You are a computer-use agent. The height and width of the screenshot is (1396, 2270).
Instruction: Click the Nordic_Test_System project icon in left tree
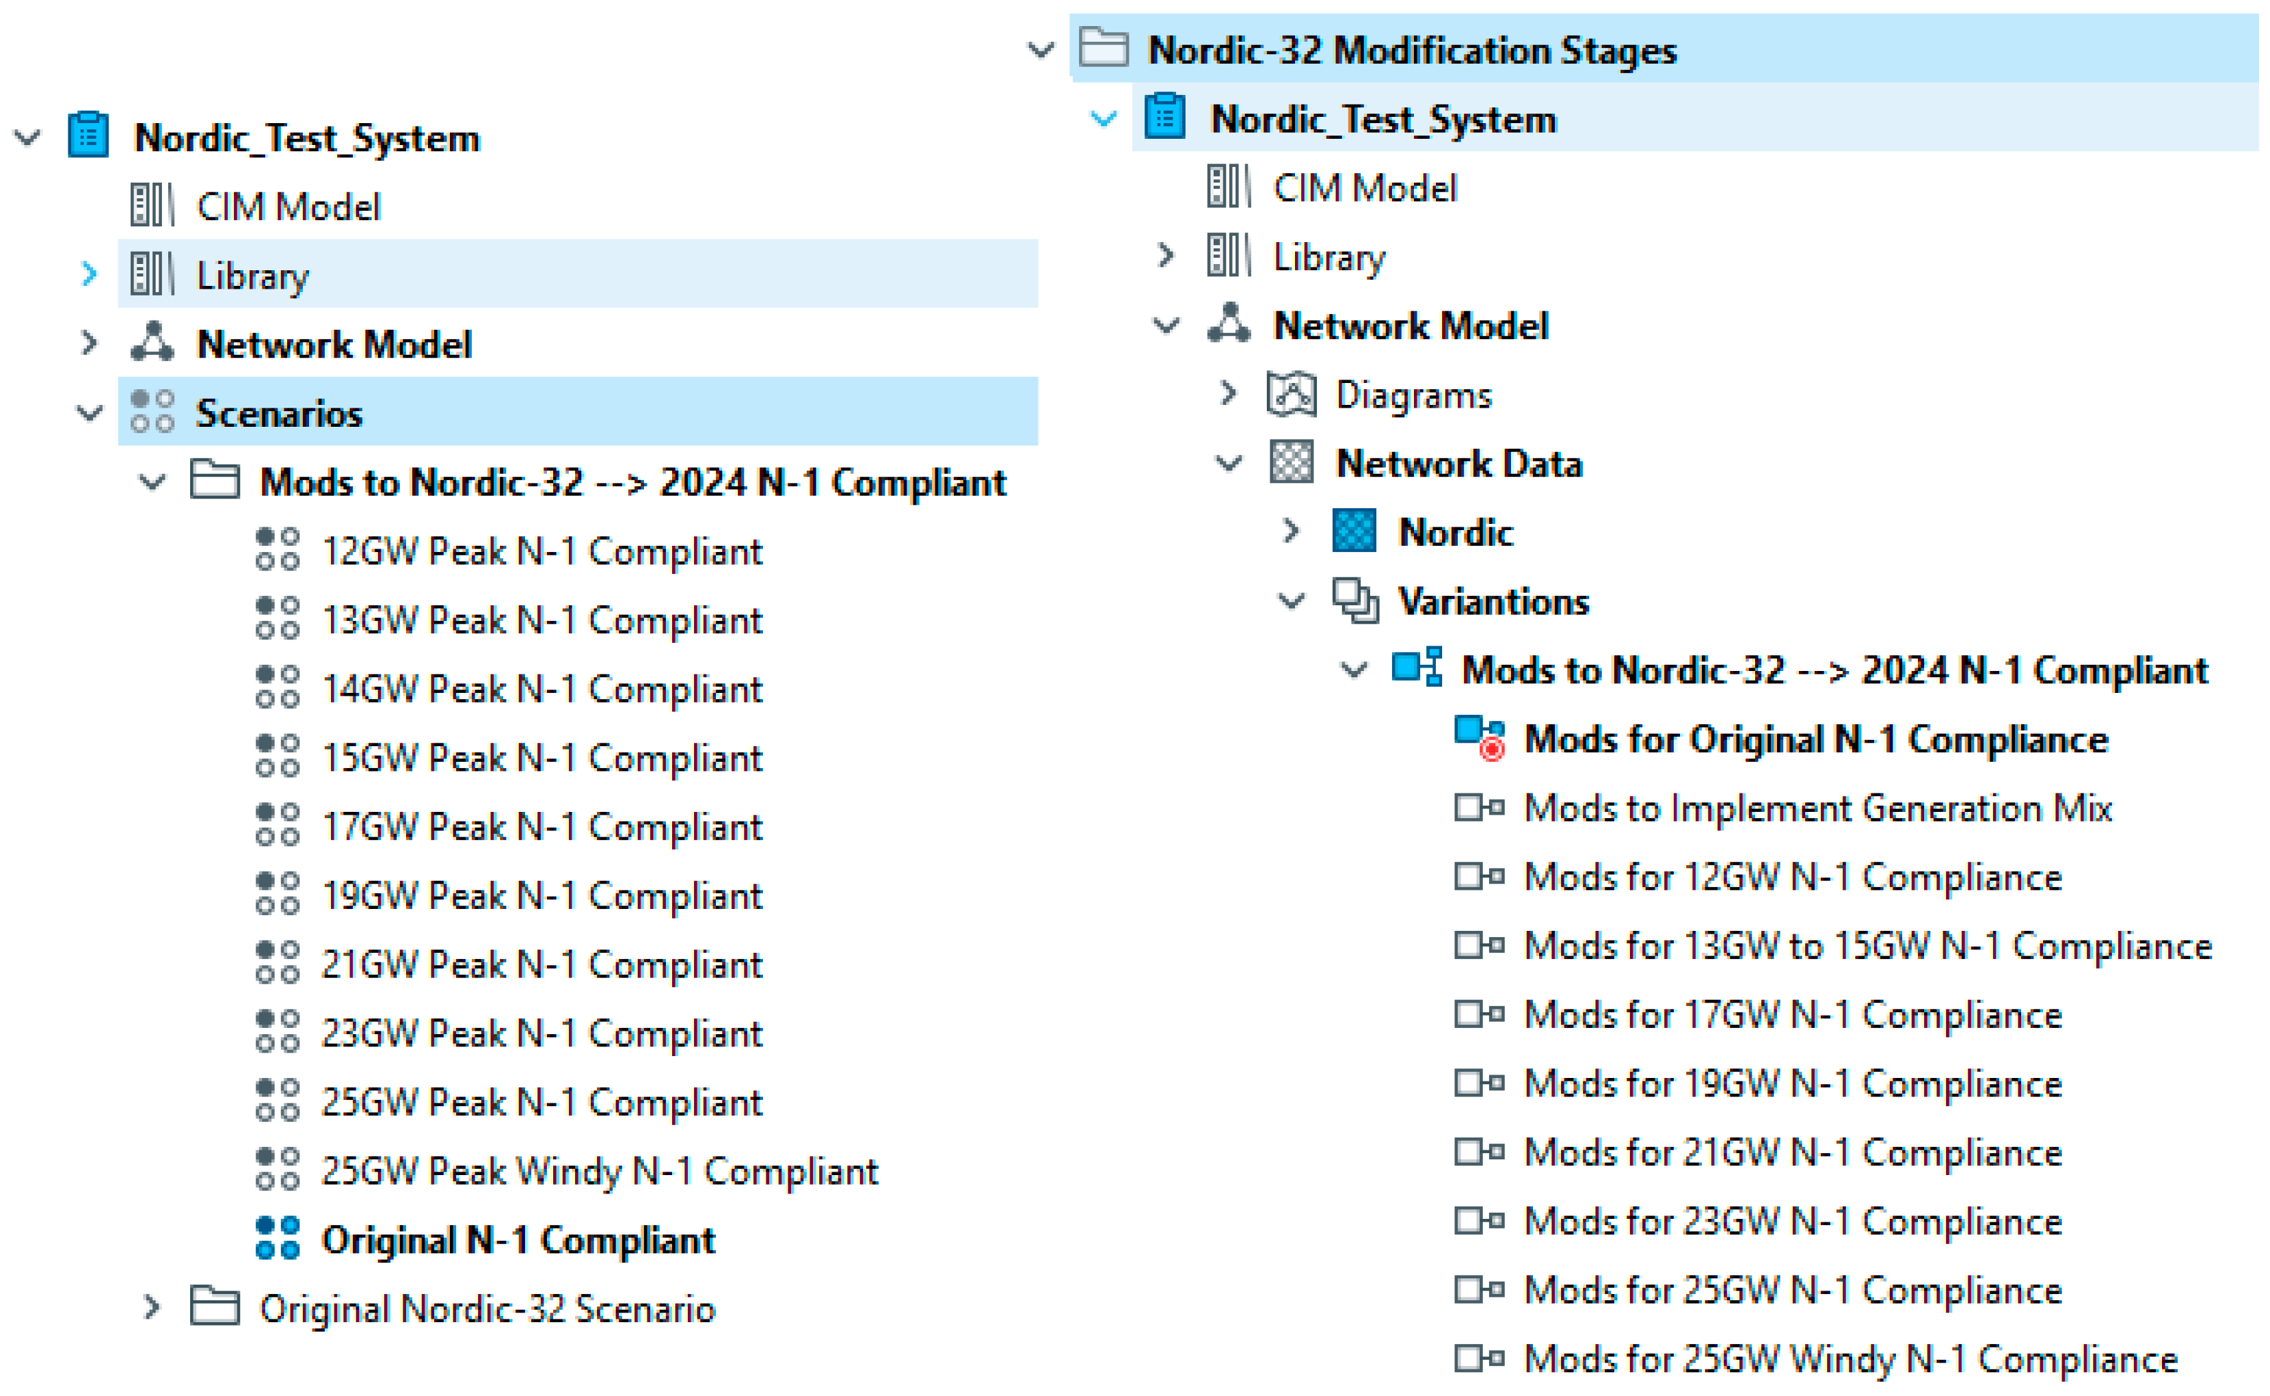pyautogui.click(x=89, y=137)
